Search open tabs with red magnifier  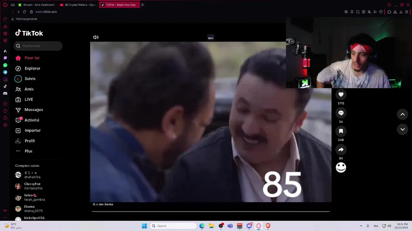coord(389,5)
